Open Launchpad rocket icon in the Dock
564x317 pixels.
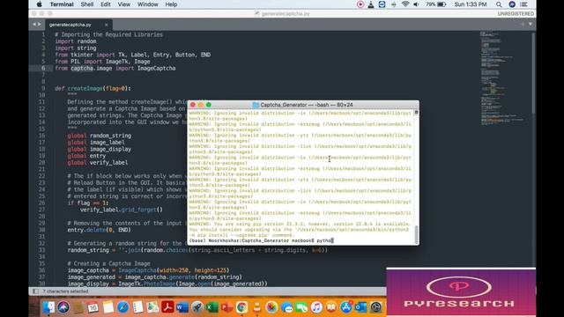click(197, 307)
